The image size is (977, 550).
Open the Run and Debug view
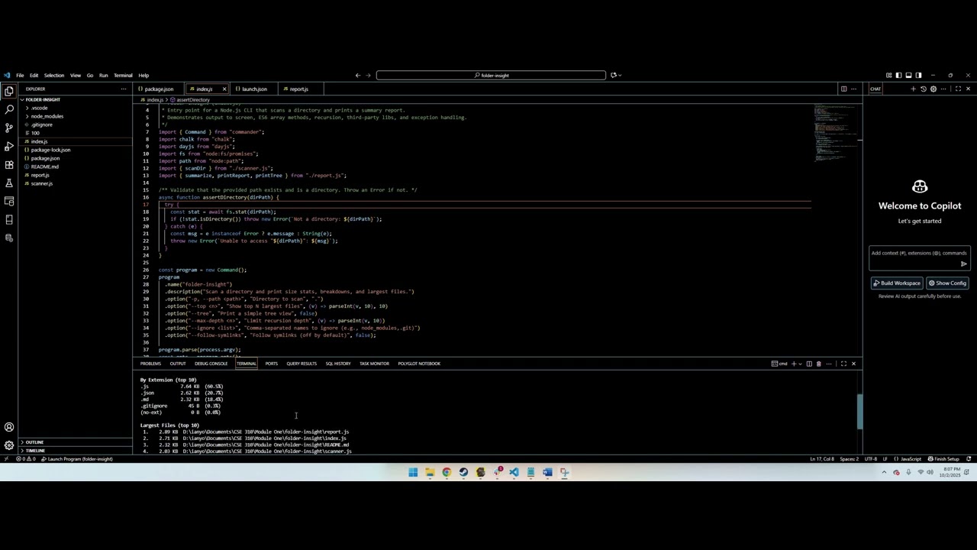point(9,146)
